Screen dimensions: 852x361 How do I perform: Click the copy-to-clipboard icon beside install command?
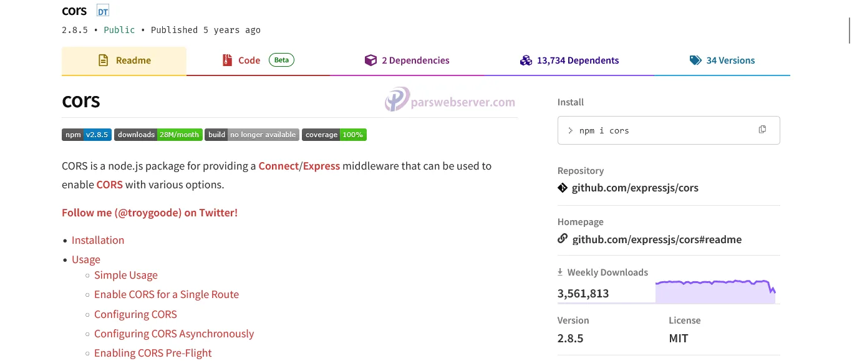[x=762, y=129]
